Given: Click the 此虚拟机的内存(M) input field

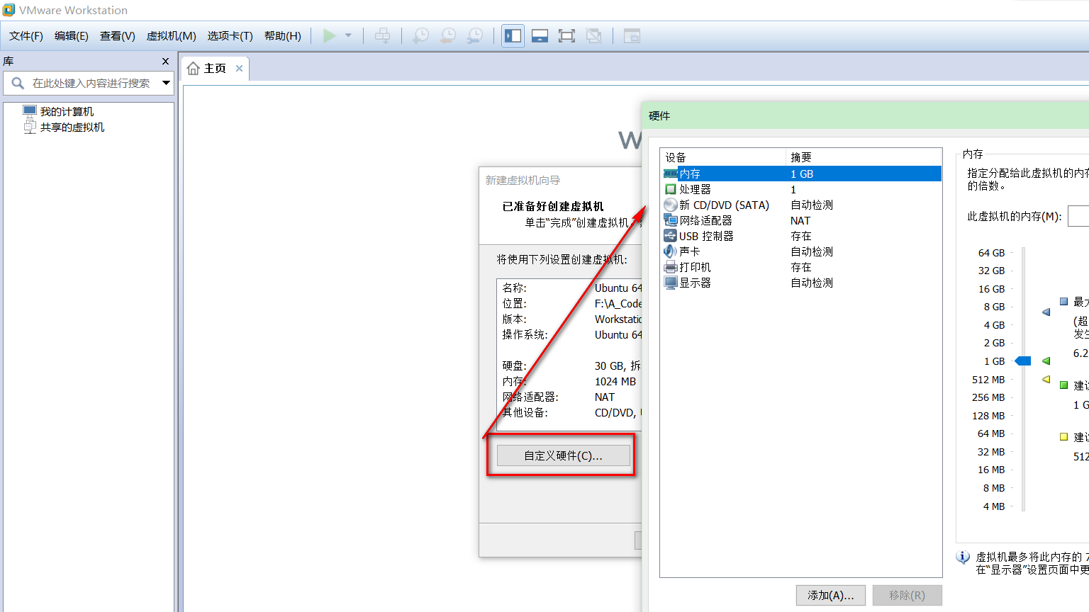Looking at the screenshot, I should [x=1078, y=216].
